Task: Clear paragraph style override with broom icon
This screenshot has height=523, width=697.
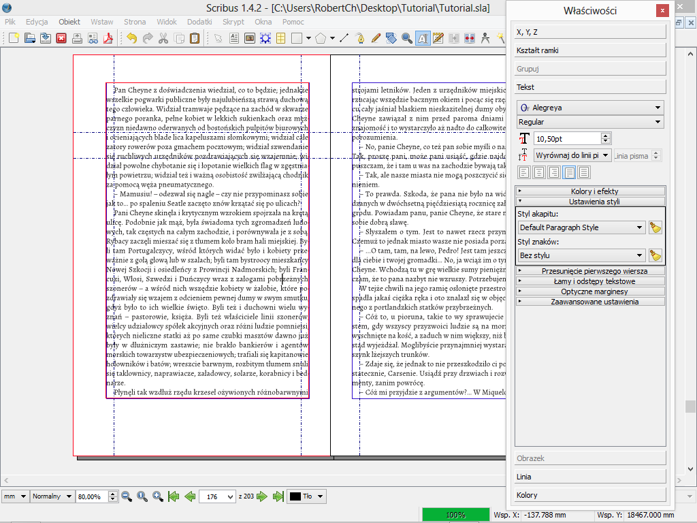Action: point(655,227)
